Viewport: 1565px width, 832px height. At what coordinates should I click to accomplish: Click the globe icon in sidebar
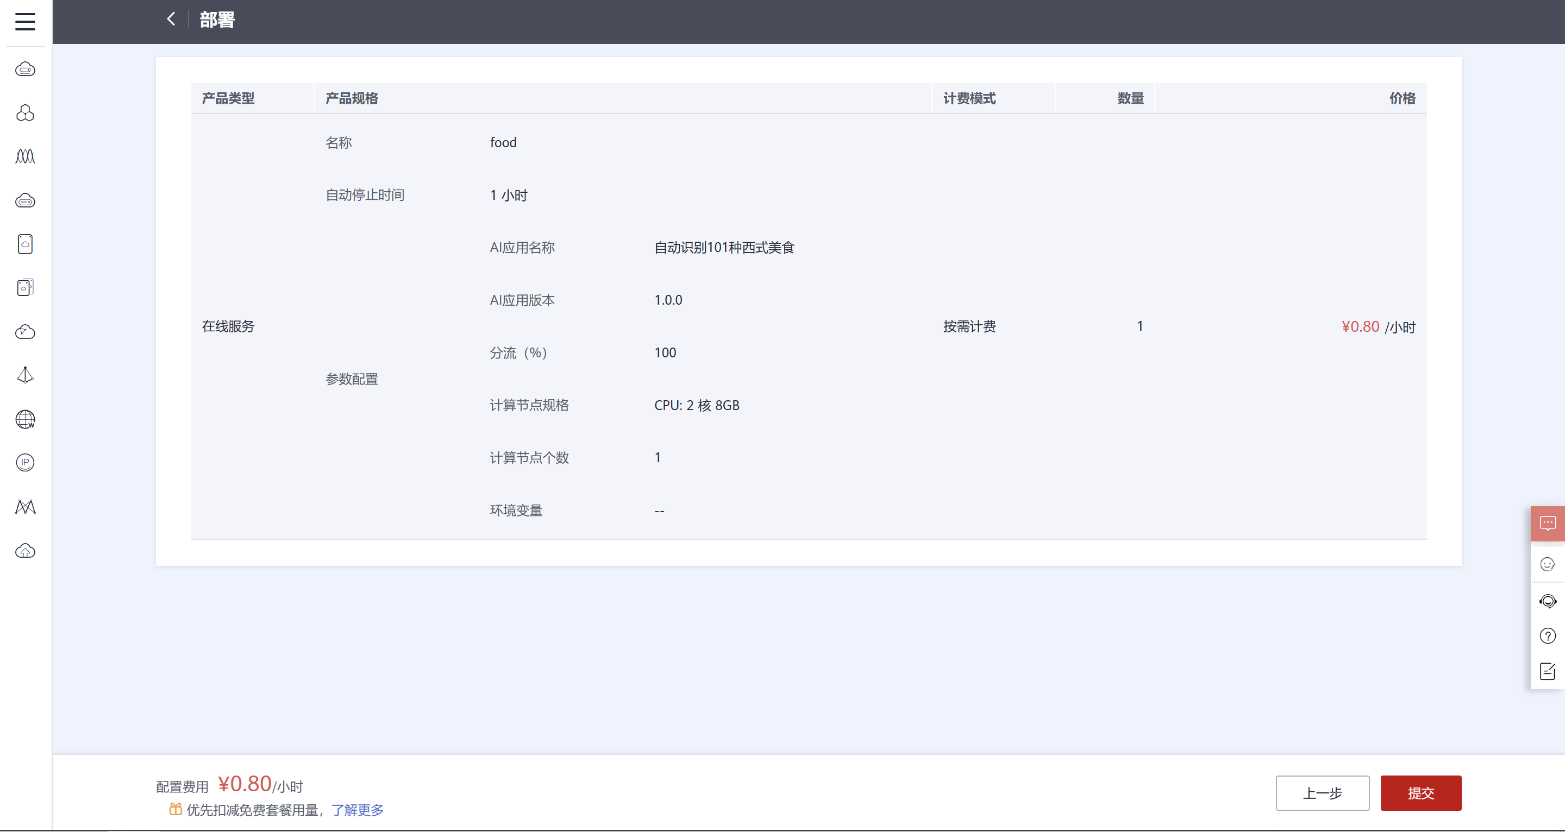click(x=25, y=419)
